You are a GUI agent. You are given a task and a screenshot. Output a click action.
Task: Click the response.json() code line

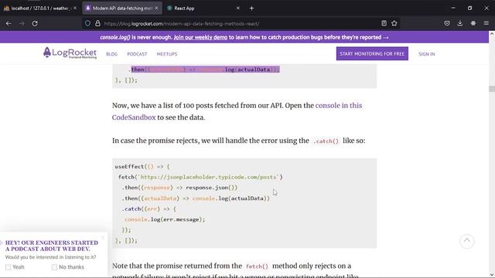click(179, 188)
